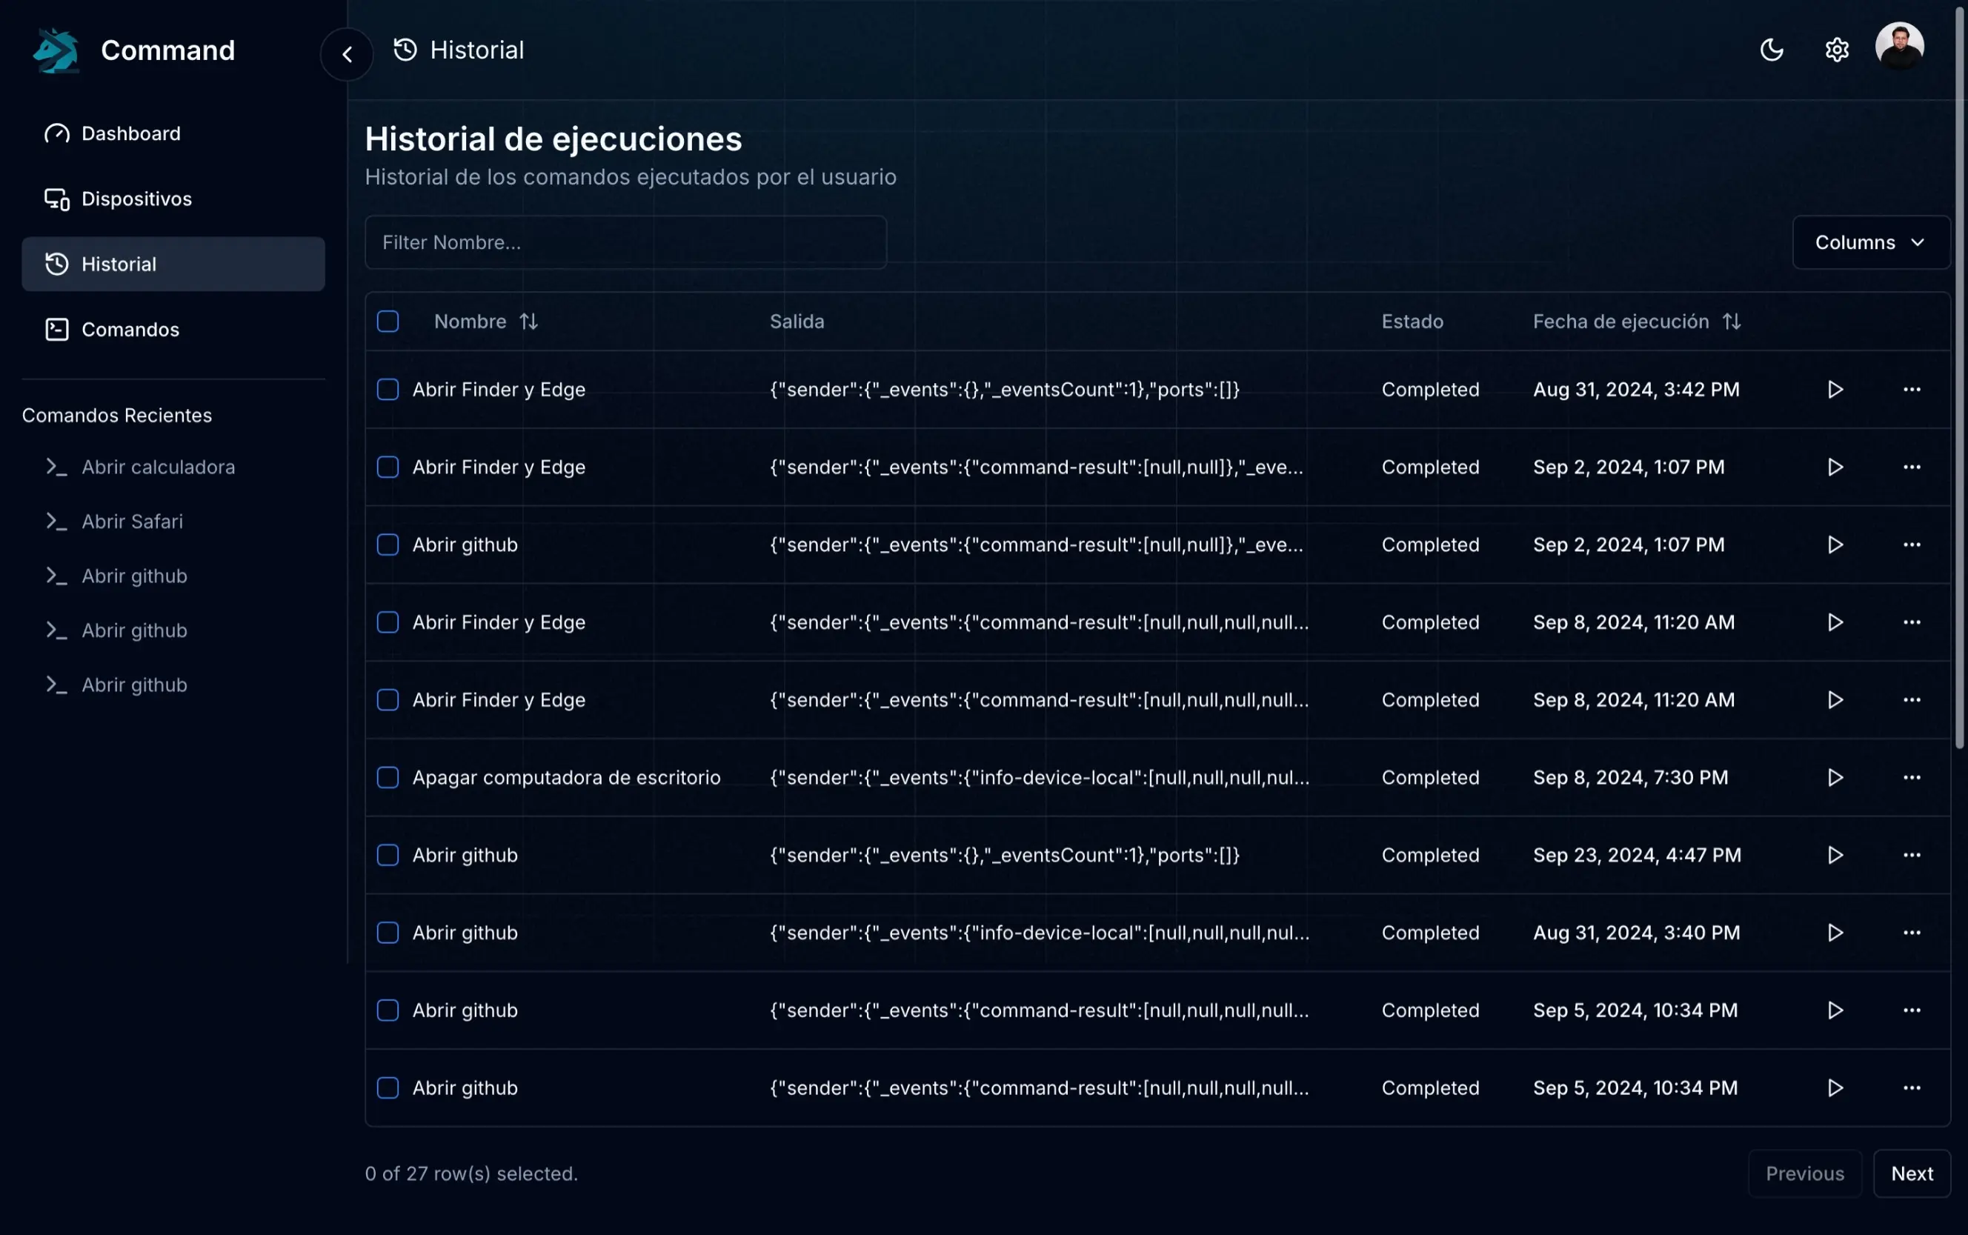Image resolution: width=1968 pixels, height=1235 pixels.
Task: Toggle dark mode moon icon
Action: pyautogui.click(x=1770, y=50)
